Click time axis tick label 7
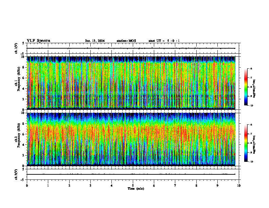Viewport: 269px width, 208px height. pos(175,186)
